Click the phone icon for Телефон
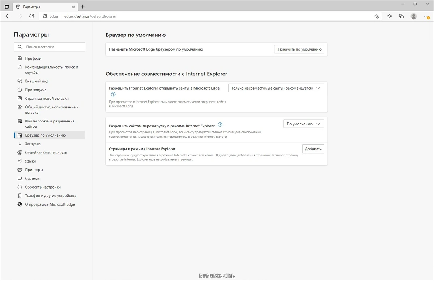The width and height of the screenshot is (434, 281). (20, 196)
